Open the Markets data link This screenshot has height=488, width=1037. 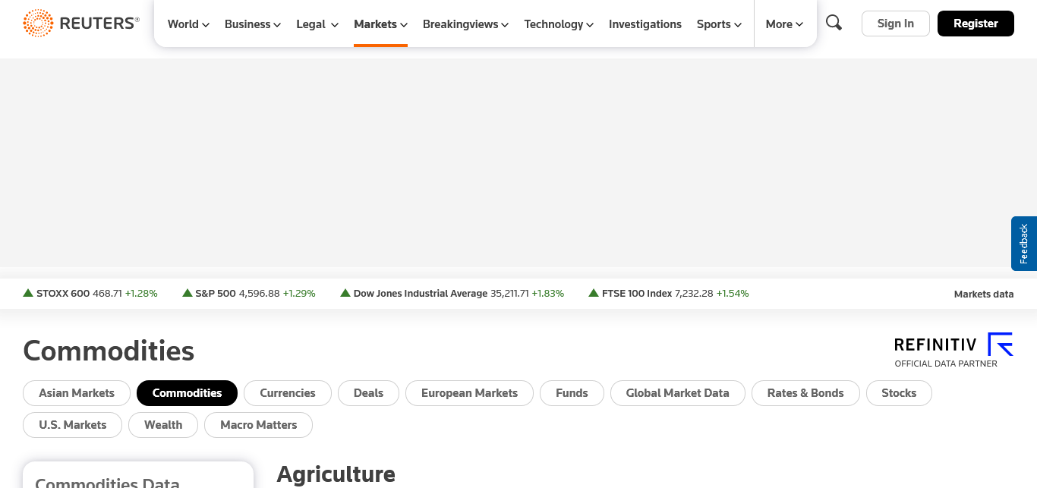pyautogui.click(x=983, y=294)
